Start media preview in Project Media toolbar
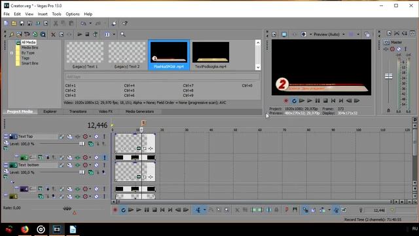The image size is (419, 236). point(80,35)
